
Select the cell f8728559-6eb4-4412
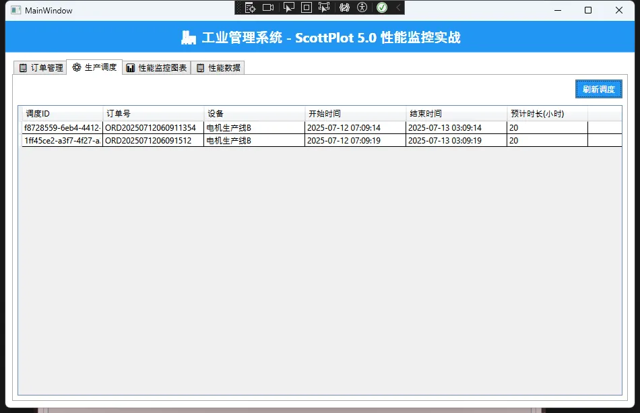63,128
